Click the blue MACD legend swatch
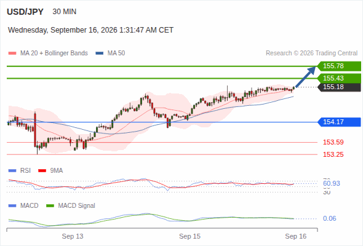 click(12, 206)
